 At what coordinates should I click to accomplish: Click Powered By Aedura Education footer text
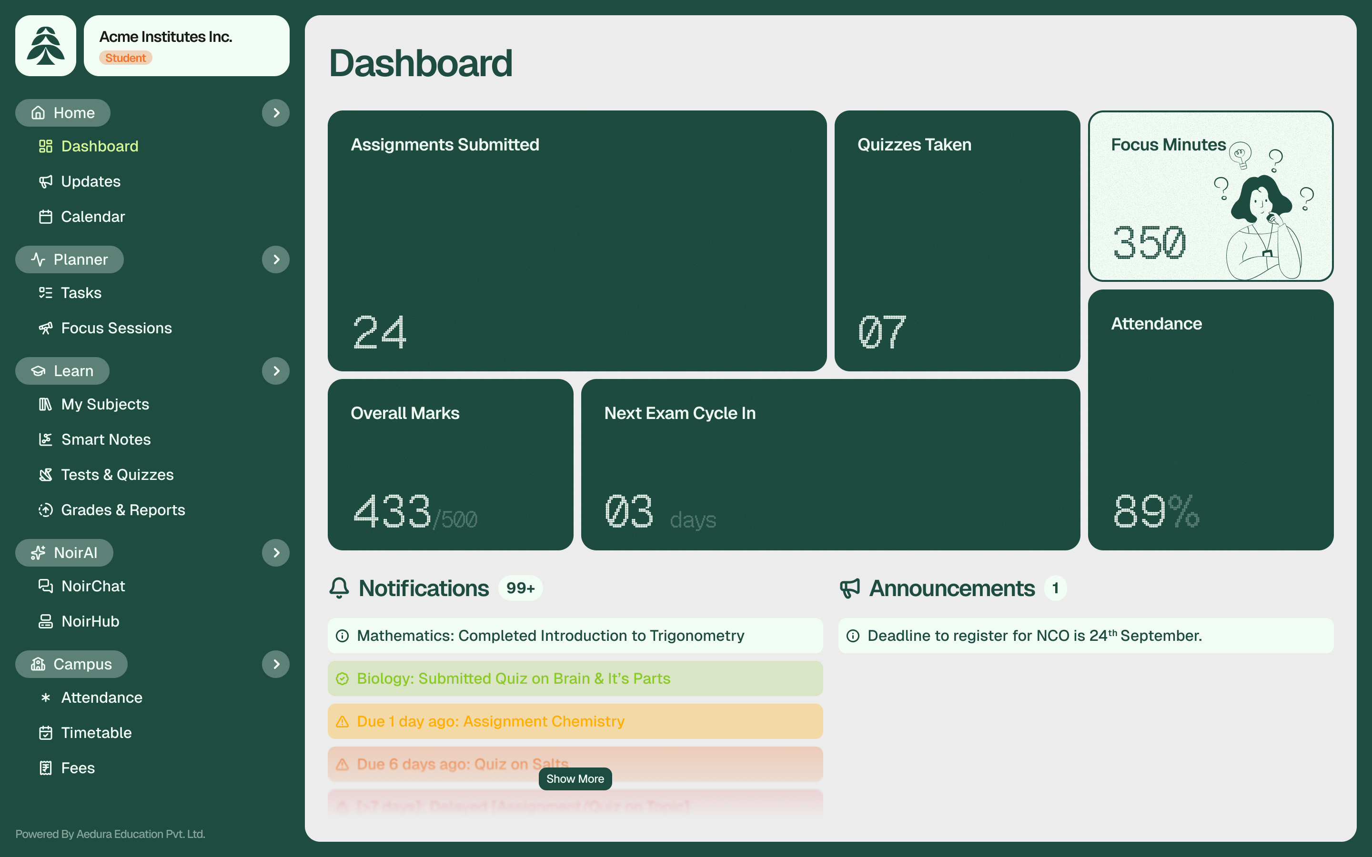[x=110, y=834]
